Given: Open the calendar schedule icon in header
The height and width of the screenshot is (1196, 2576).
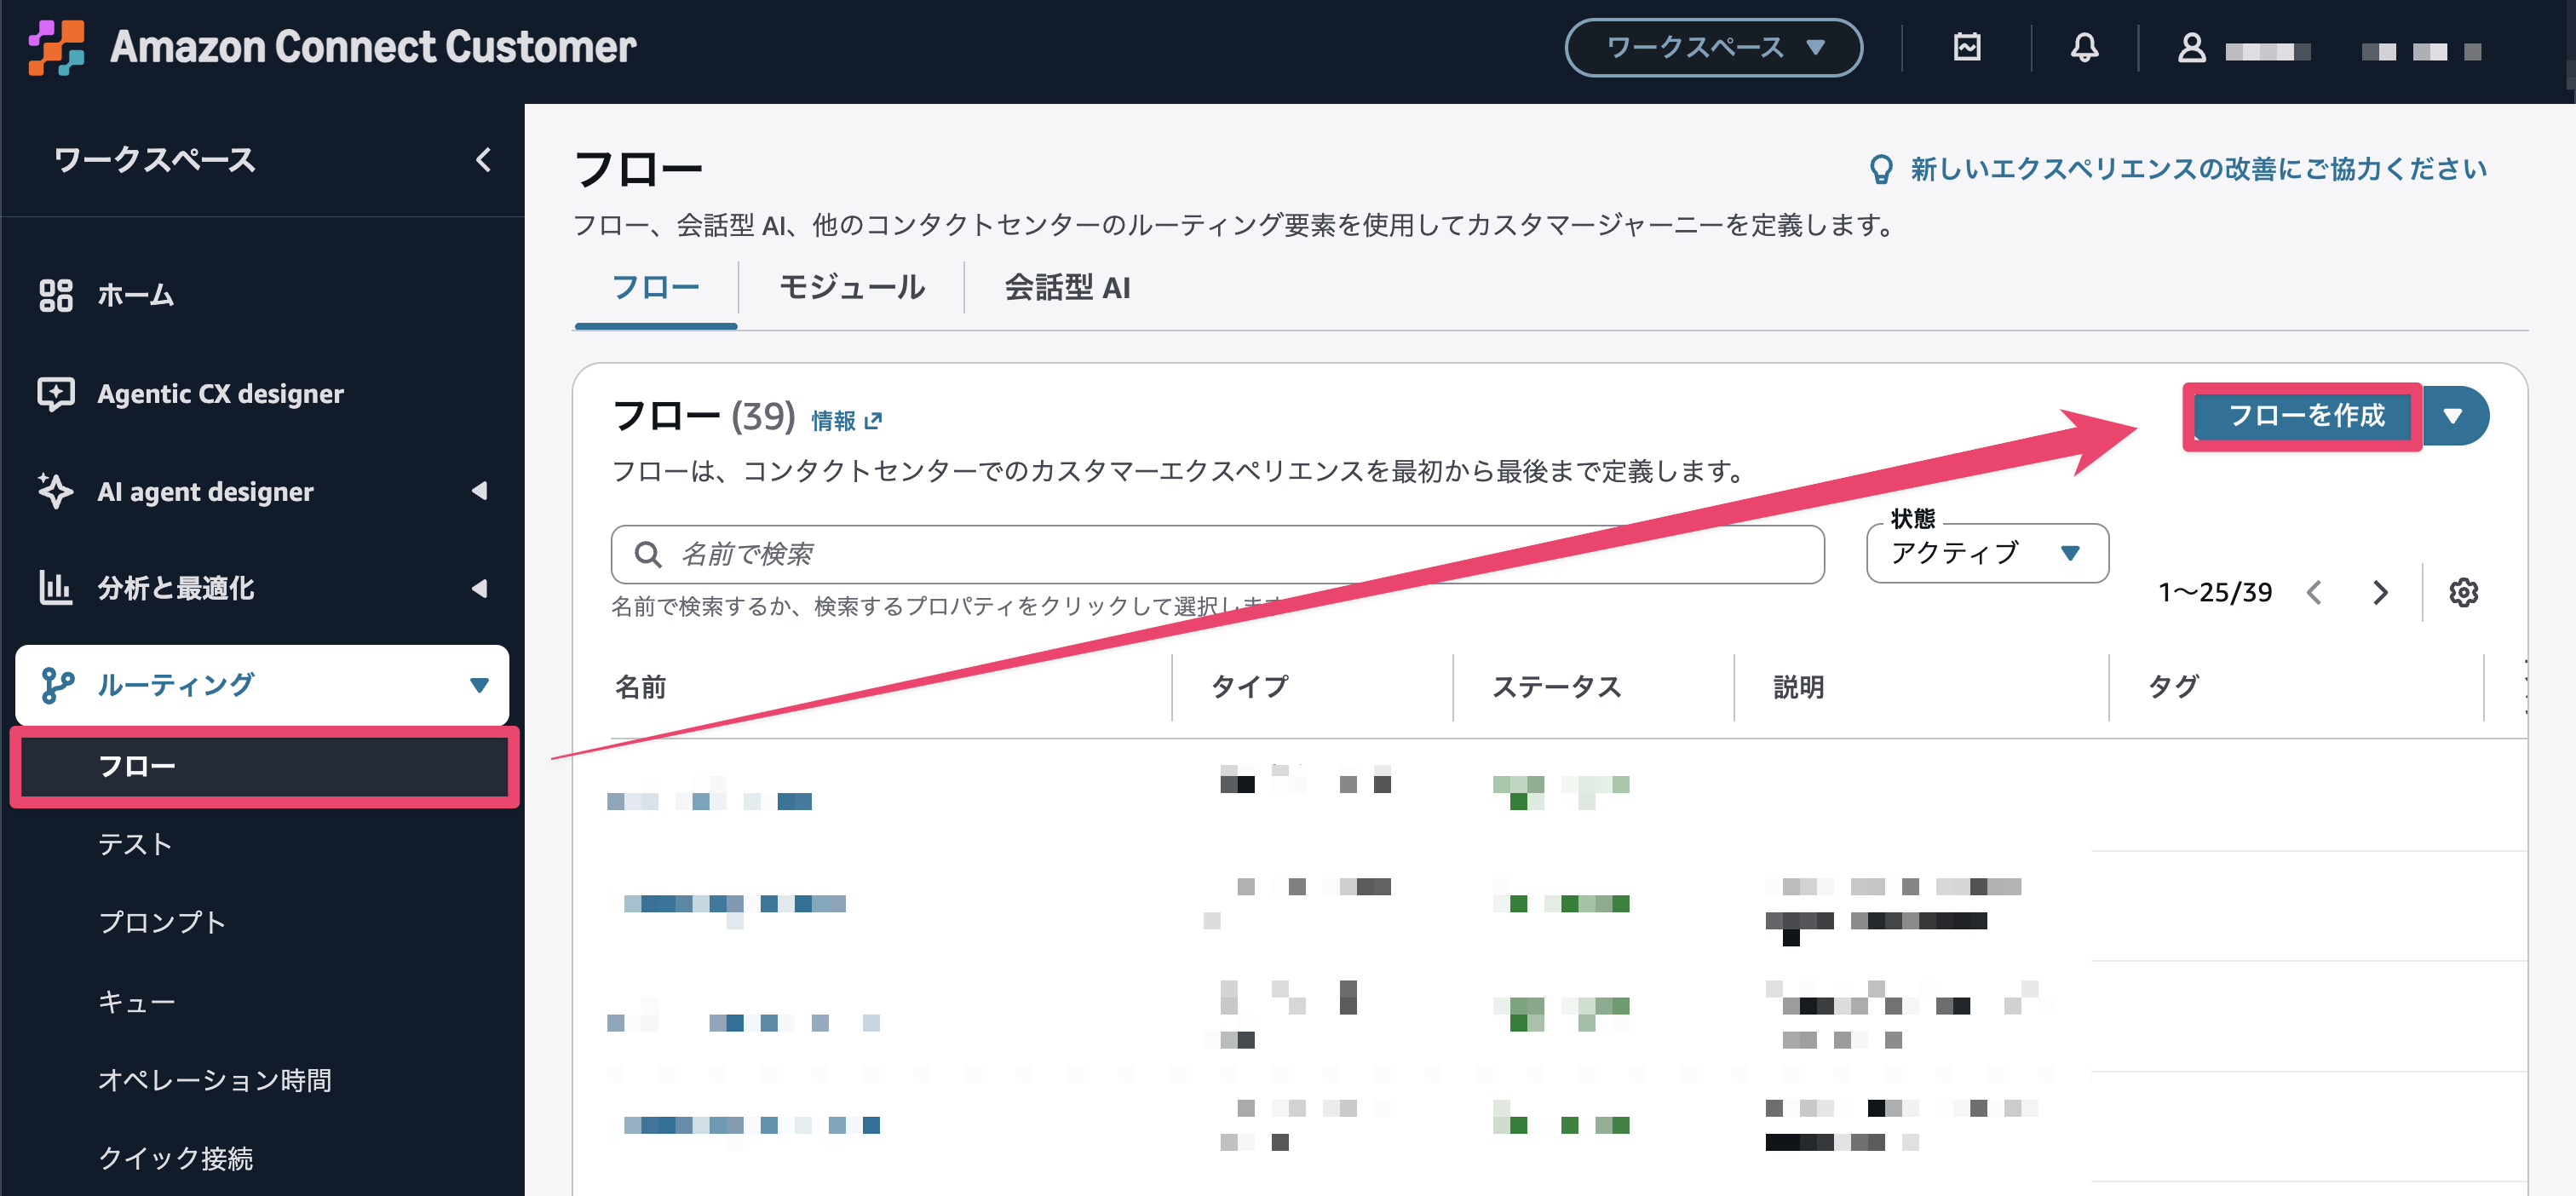Looking at the screenshot, I should click(x=1966, y=47).
